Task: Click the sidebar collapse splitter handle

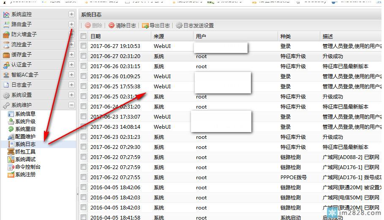Action: 77,193
